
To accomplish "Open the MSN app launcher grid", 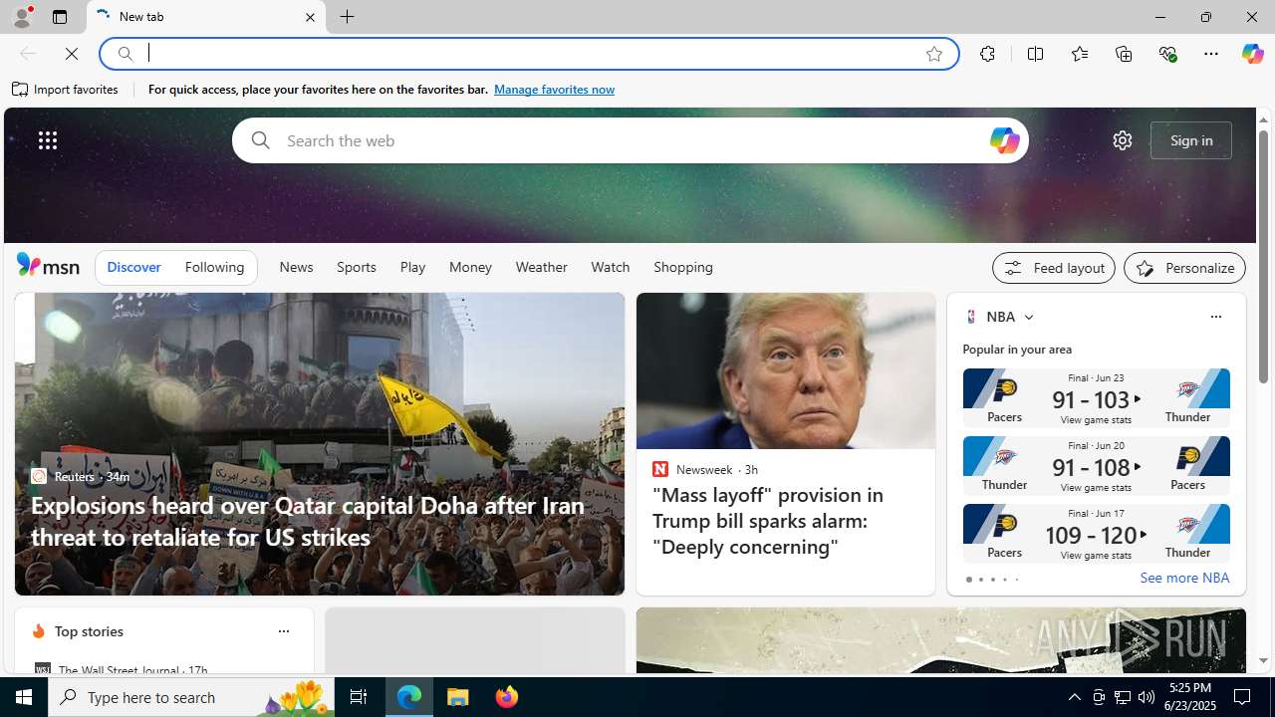I will tap(47, 140).
